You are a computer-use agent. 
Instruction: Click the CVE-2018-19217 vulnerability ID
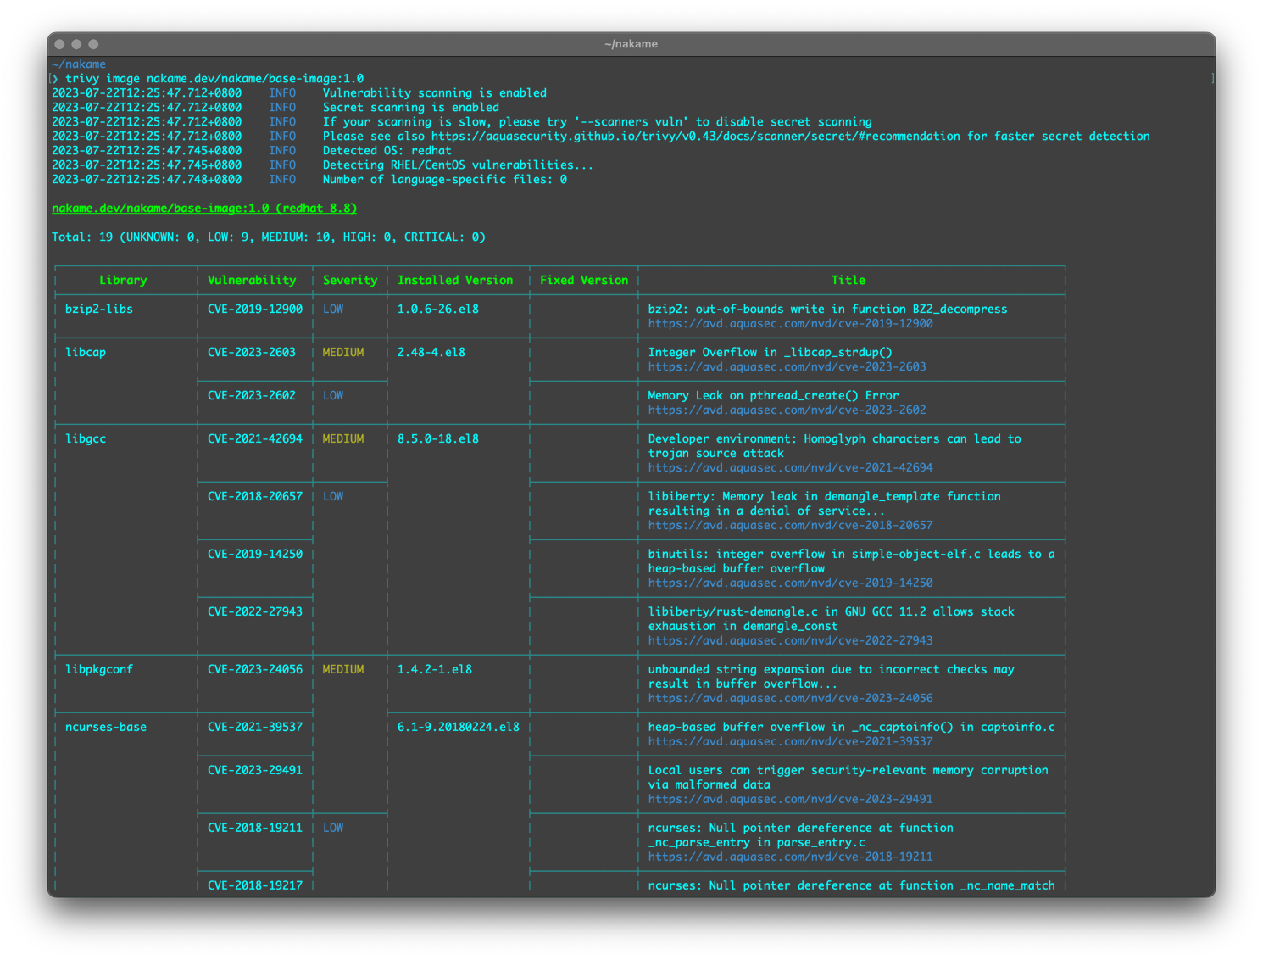point(254,885)
